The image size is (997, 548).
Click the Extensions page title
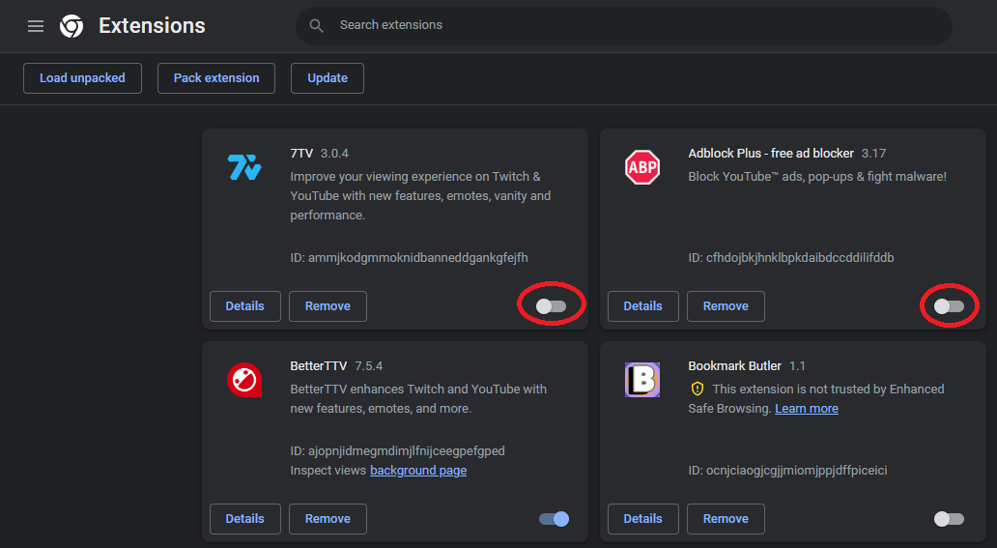click(x=152, y=25)
